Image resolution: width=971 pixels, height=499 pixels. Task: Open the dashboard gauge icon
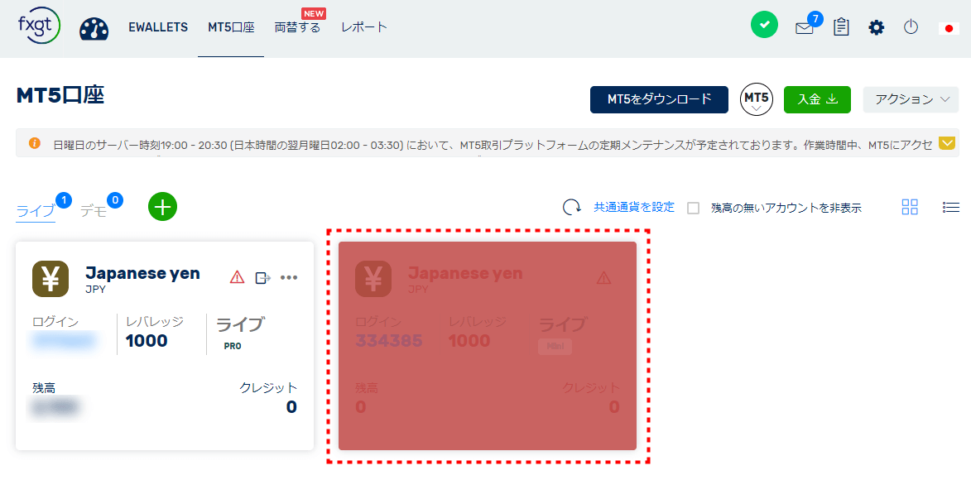tap(94, 28)
